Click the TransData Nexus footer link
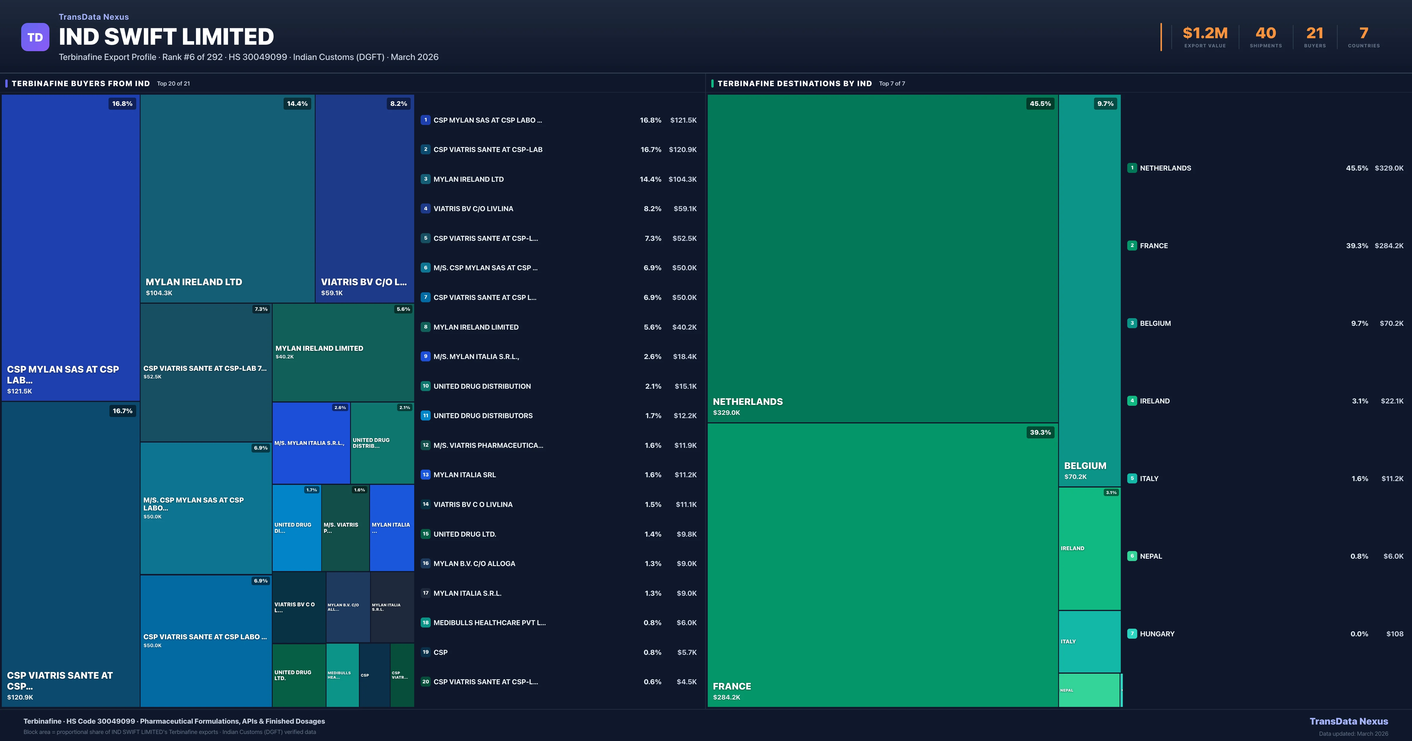The width and height of the screenshot is (1412, 741). [1348, 721]
